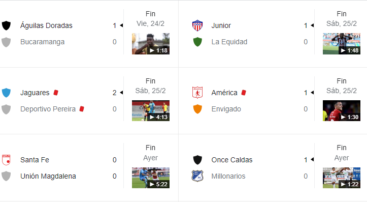Viewport: 367px width, 202px height.
Task: Open the Unión Magdalena team name
Action: tap(48, 176)
